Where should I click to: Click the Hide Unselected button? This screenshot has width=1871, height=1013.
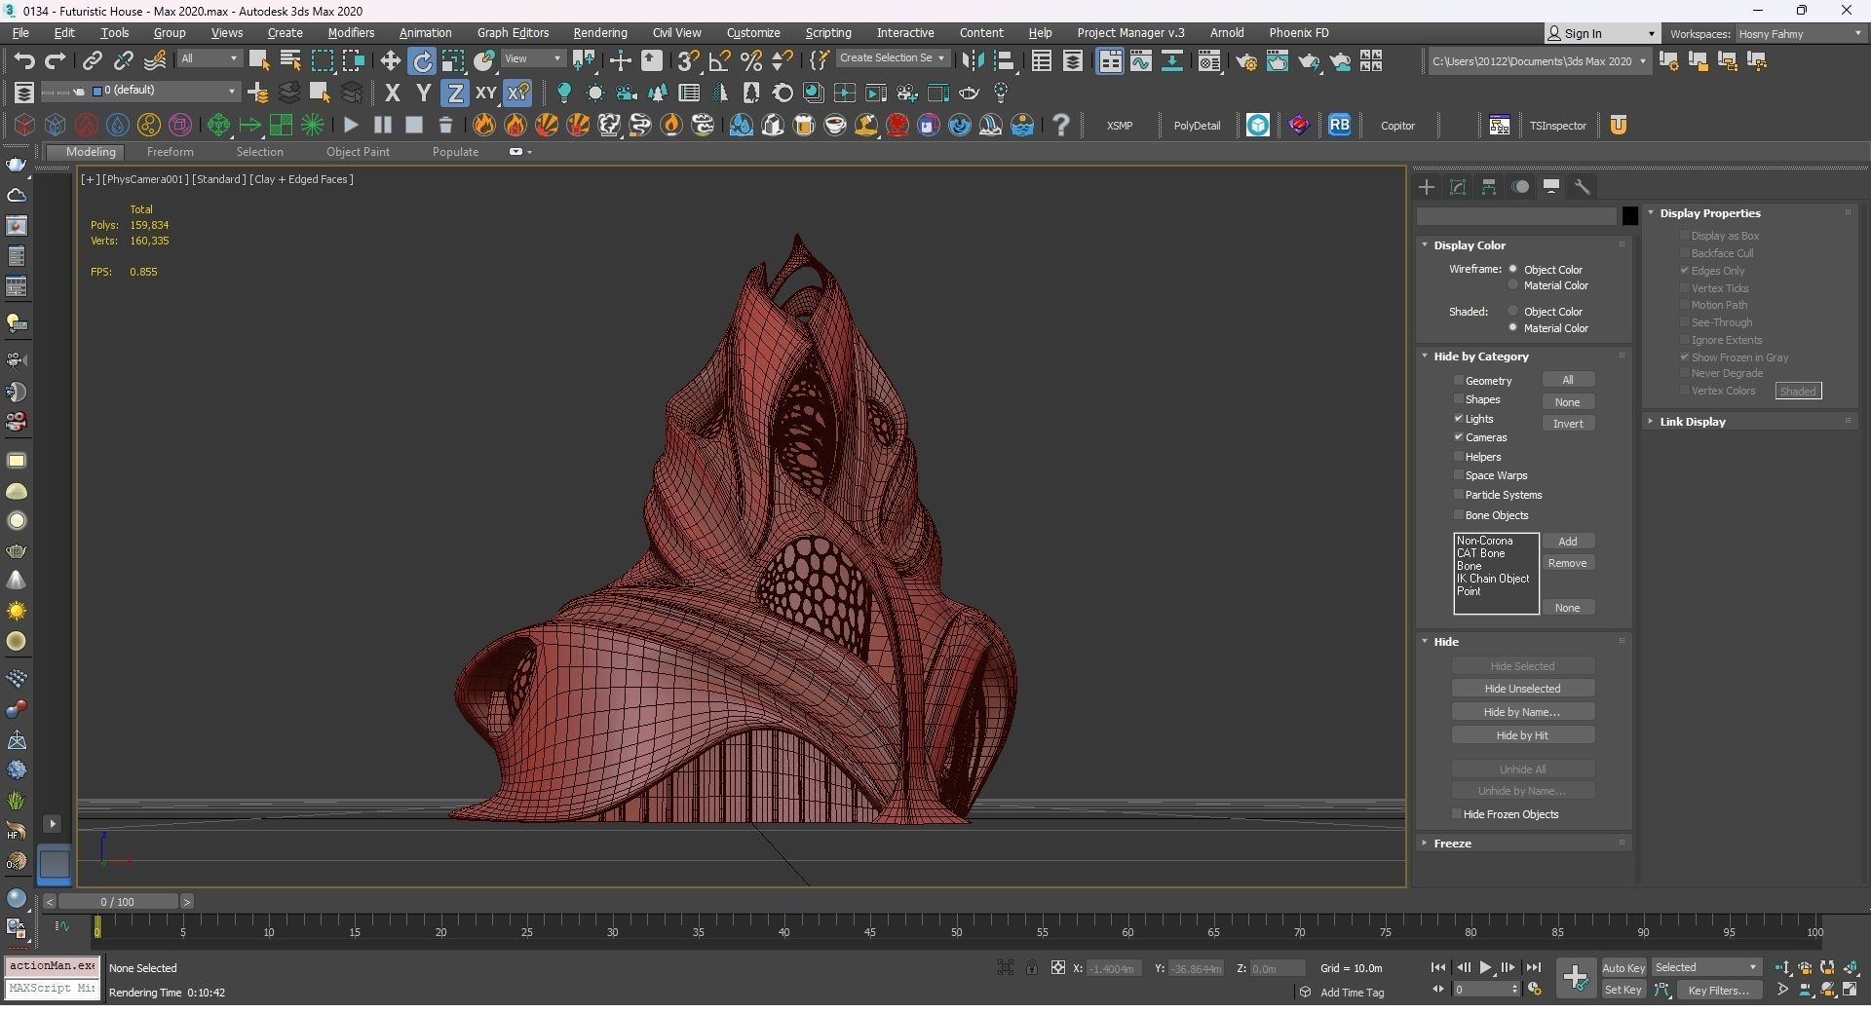(1522, 689)
